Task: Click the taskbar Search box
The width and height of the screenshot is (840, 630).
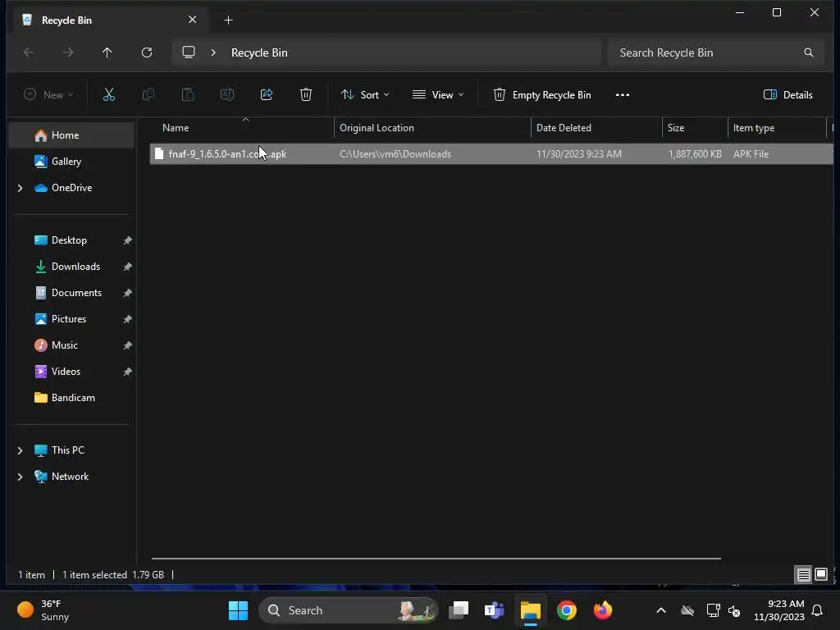Action: pos(349,610)
